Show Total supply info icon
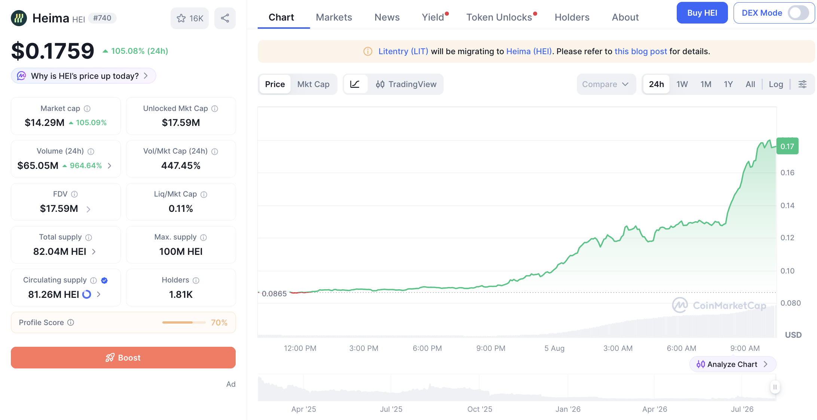The width and height of the screenshot is (817, 420). (89, 237)
